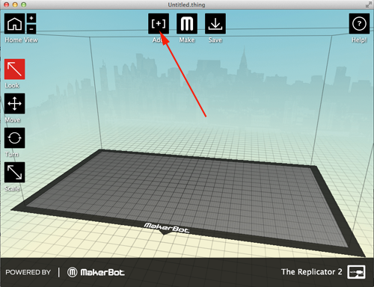Click The Replicator 2 text label
The height and width of the screenshot is (287, 374).
(311, 272)
